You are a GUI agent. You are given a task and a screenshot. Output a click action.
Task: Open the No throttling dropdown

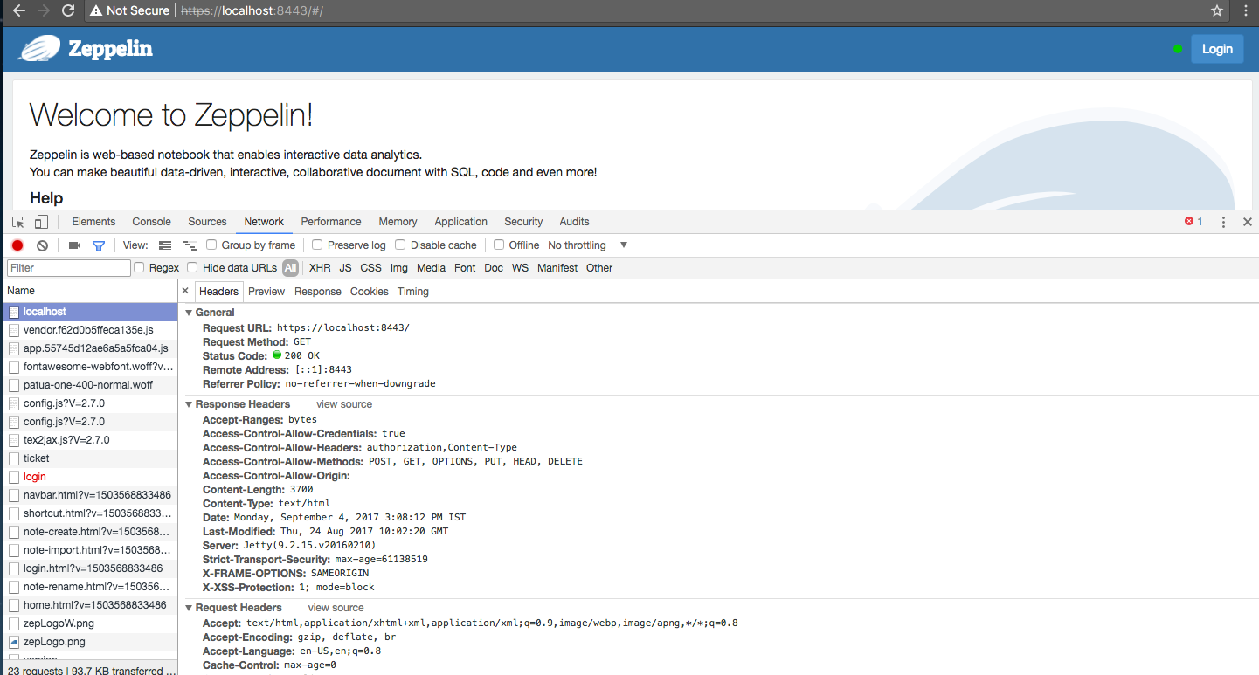(587, 245)
